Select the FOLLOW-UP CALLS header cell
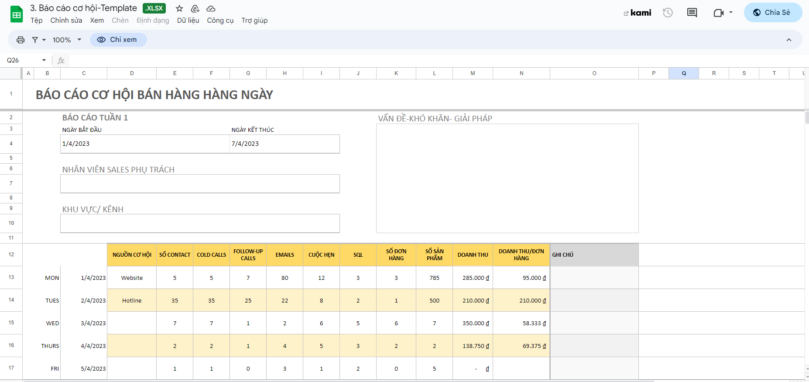Screen dimensions: 809x382 (248, 255)
